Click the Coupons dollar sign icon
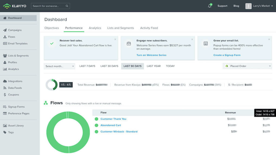Screen dimensions: 276x155 tap(5, 95)
